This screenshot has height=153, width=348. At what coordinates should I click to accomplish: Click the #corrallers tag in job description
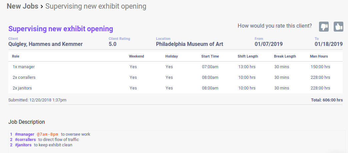tap(25, 140)
